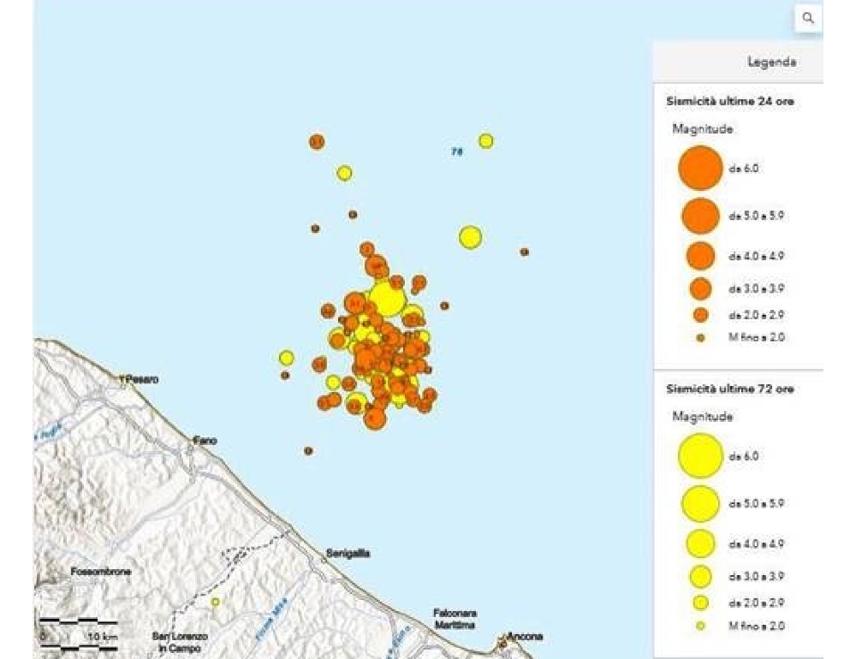856x659 pixels.
Task: Open the Legenda panel header
Action: [x=770, y=62]
